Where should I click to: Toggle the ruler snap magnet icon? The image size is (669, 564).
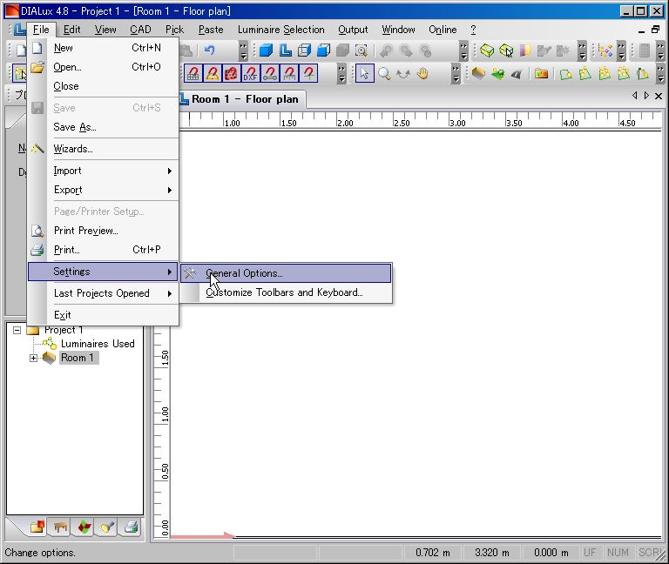tap(289, 73)
